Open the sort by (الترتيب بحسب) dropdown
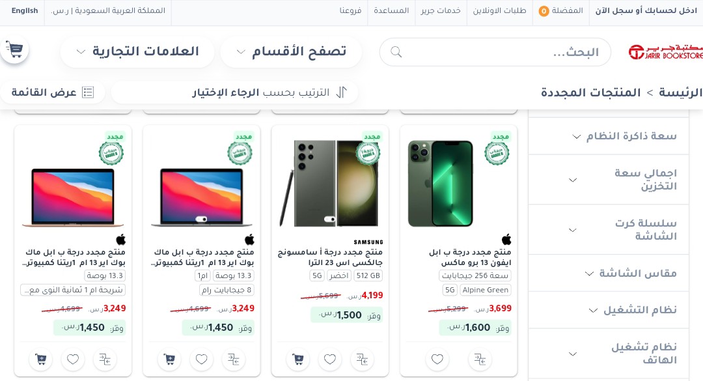The height and width of the screenshot is (381, 703). [x=234, y=92]
